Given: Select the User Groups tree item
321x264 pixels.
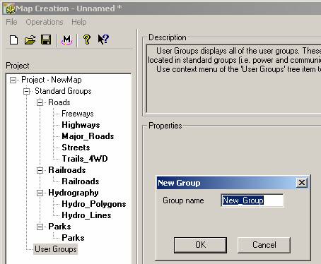Looking at the screenshot, I should coord(56,249).
